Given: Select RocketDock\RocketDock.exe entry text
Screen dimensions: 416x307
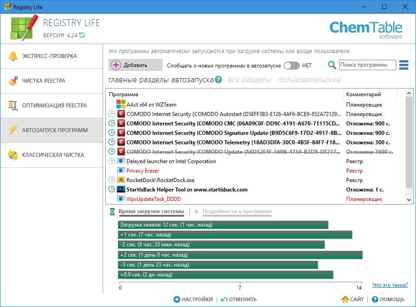Looking at the screenshot, I should click(161, 180).
